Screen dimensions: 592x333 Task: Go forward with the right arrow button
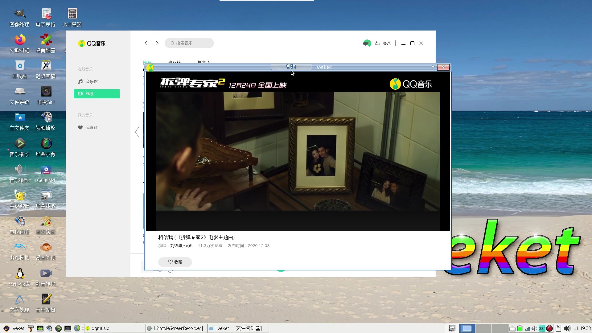[x=157, y=43]
